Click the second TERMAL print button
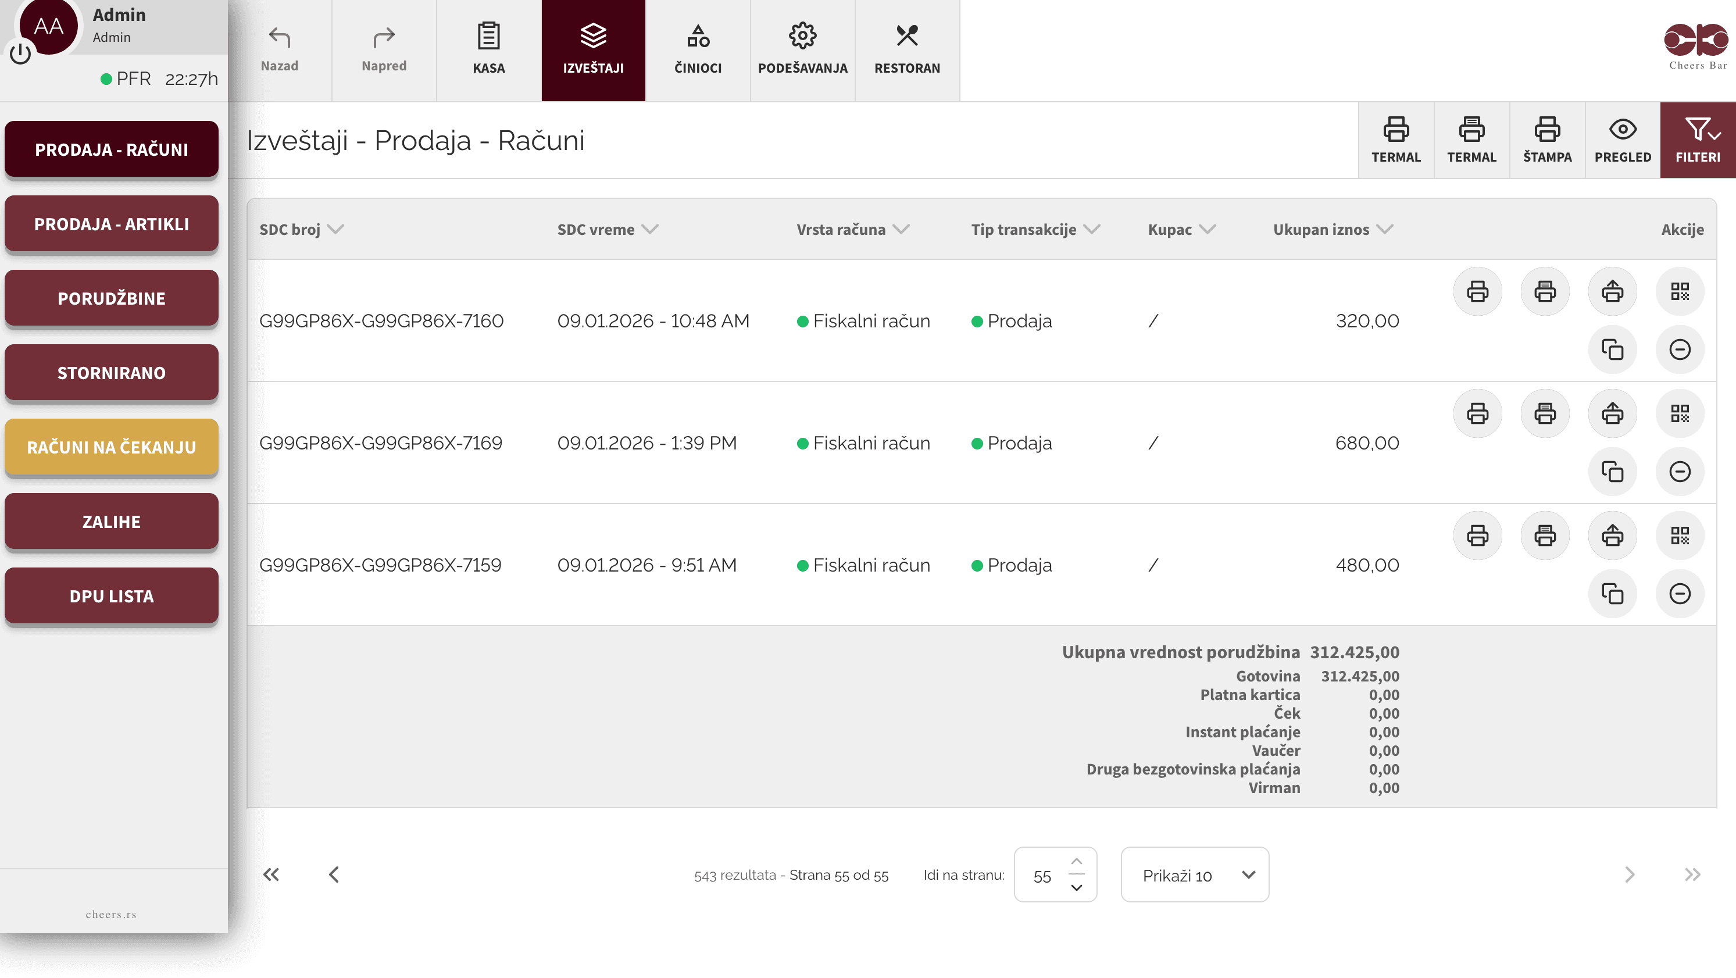 point(1471,140)
